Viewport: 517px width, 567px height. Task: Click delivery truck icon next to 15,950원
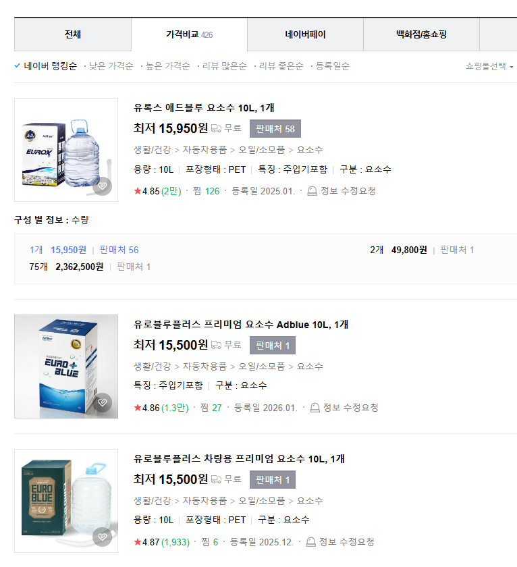point(216,128)
